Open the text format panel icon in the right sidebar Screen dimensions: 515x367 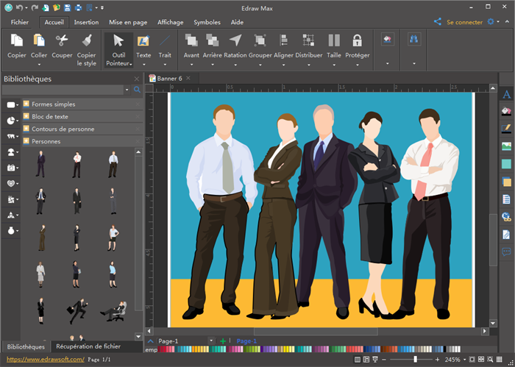(506, 94)
